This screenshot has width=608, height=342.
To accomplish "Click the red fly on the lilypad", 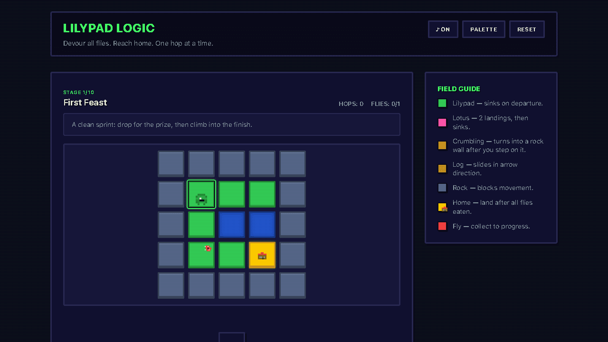I will [x=208, y=248].
